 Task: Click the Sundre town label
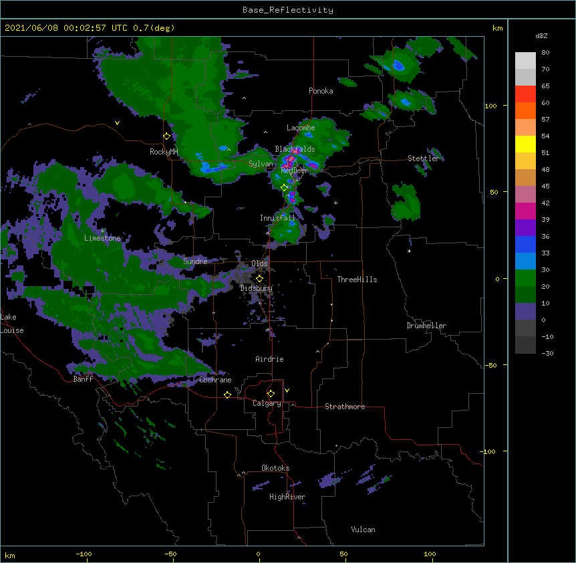195,261
